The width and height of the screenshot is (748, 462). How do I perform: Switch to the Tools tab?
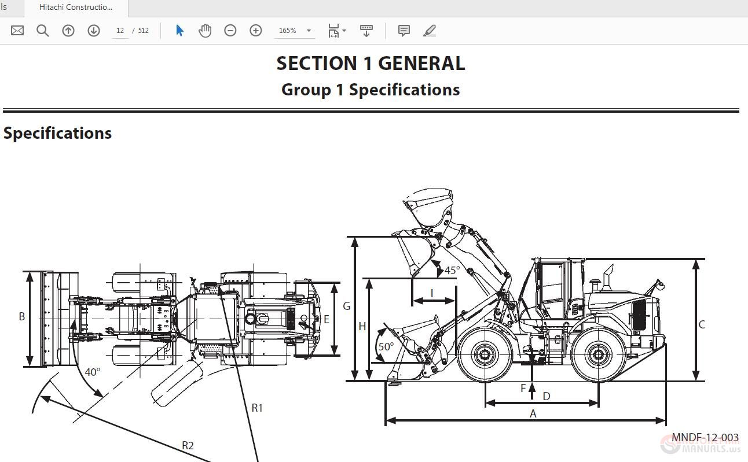[6, 8]
